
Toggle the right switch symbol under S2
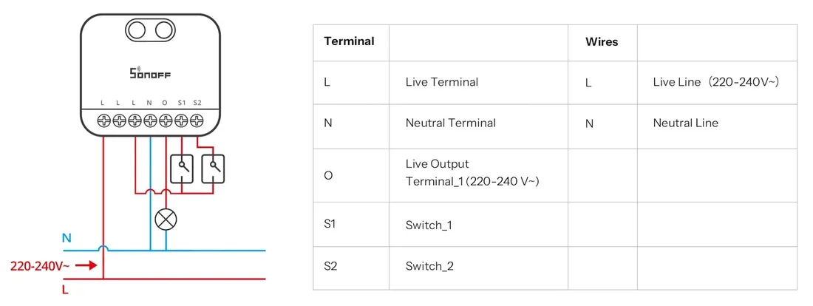(x=213, y=169)
